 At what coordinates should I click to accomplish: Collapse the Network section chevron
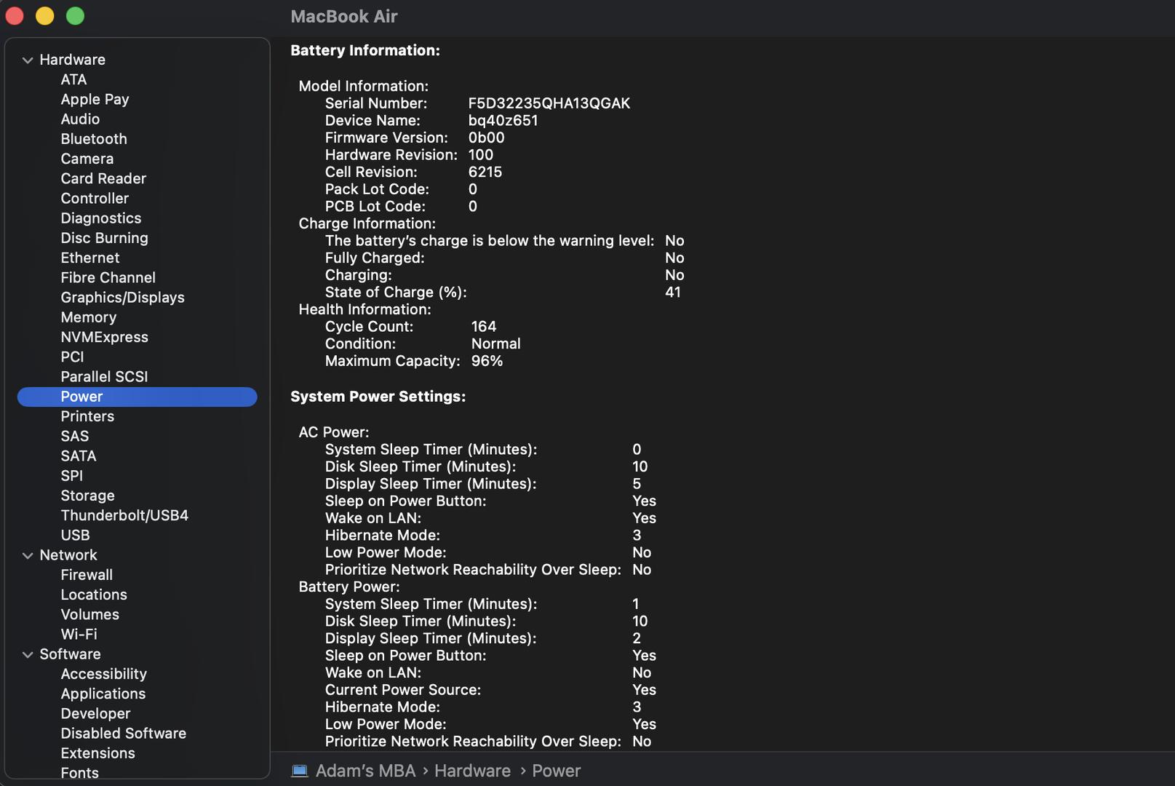(28, 556)
